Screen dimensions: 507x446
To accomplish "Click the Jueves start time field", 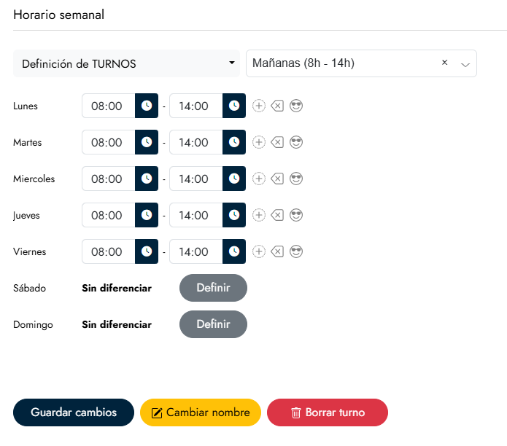I will point(108,215).
